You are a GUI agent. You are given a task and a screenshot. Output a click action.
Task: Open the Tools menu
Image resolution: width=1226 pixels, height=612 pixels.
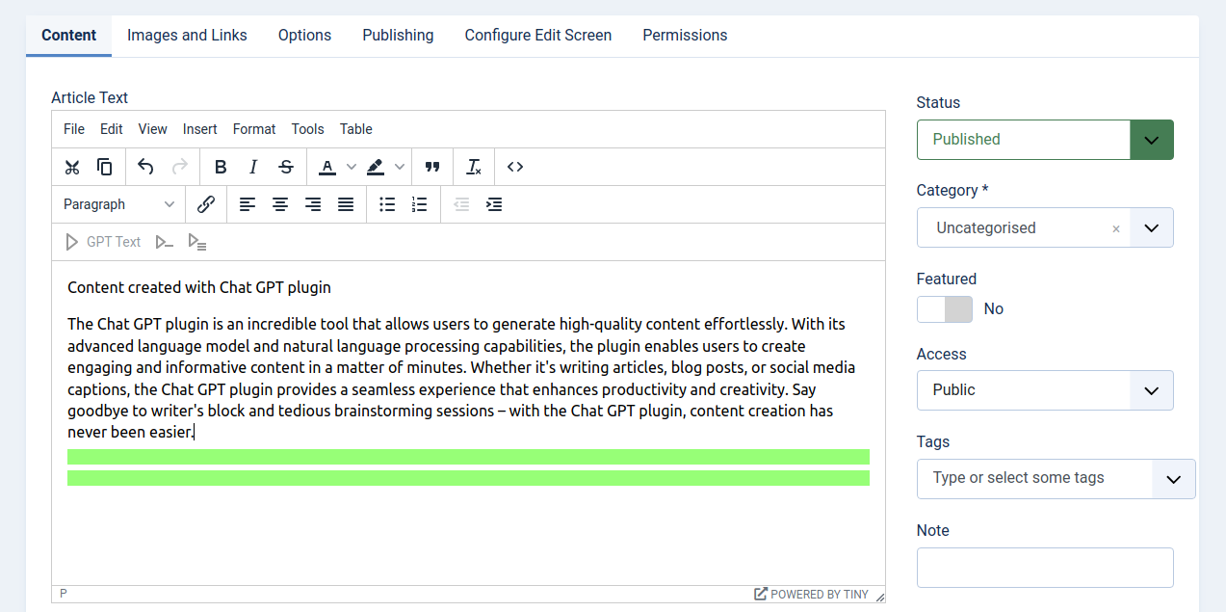tap(308, 129)
